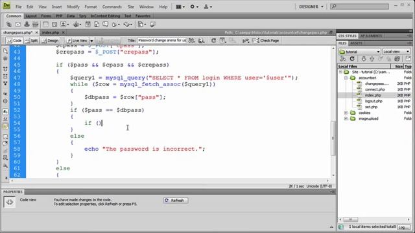This screenshot has width=415, height=233.
Task: Expand the imageupload folder
Action: 346,118
